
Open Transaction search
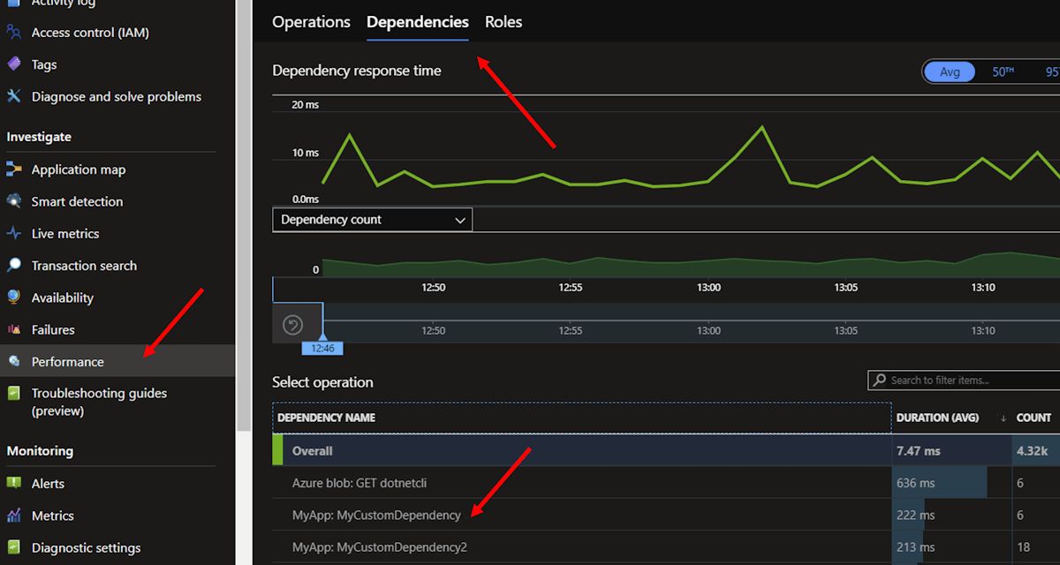[x=82, y=265]
